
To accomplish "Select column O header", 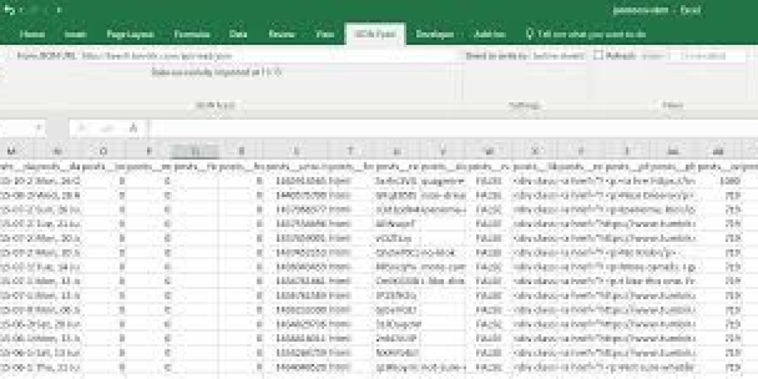I will click(104, 152).
